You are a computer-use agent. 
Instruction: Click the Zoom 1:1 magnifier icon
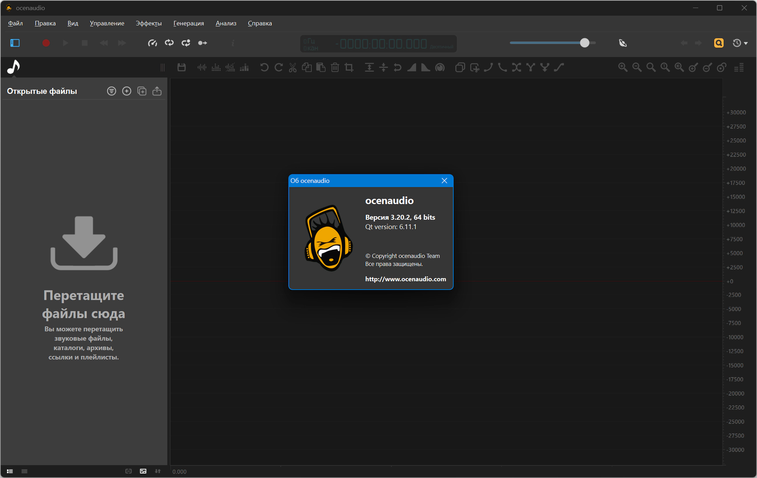pyautogui.click(x=665, y=67)
